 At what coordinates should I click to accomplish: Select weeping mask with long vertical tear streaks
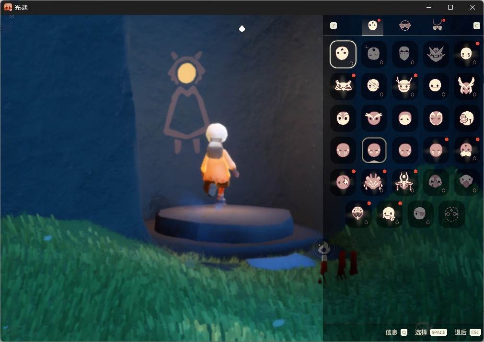click(x=343, y=150)
